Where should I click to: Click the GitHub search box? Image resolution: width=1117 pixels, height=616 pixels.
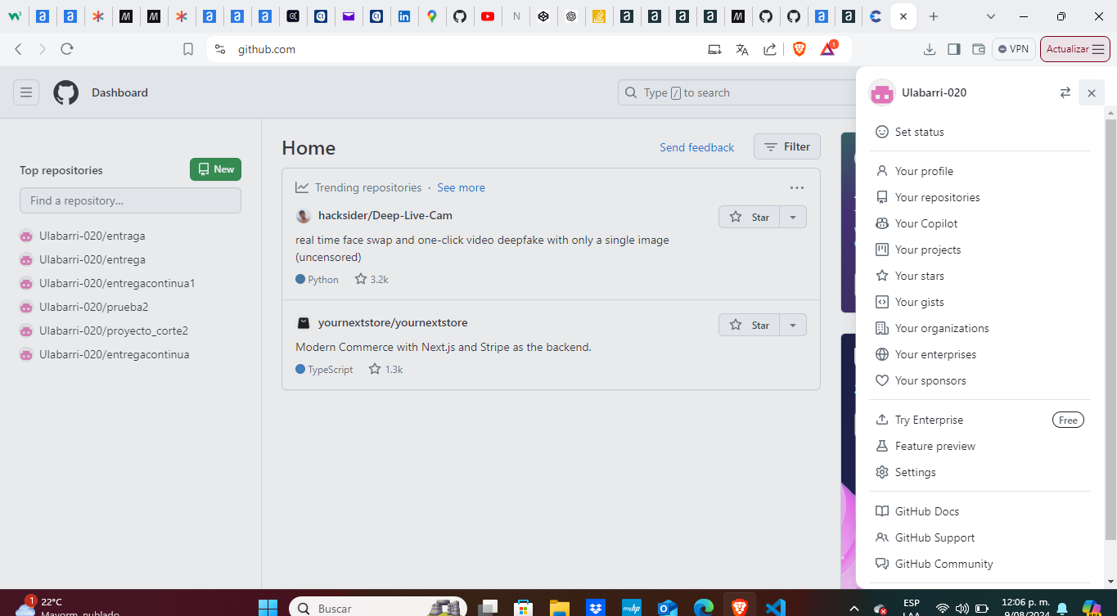click(736, 92)
